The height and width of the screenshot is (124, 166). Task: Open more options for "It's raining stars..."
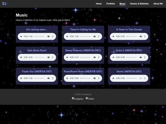pyautogui.click(x=53, y=36)
